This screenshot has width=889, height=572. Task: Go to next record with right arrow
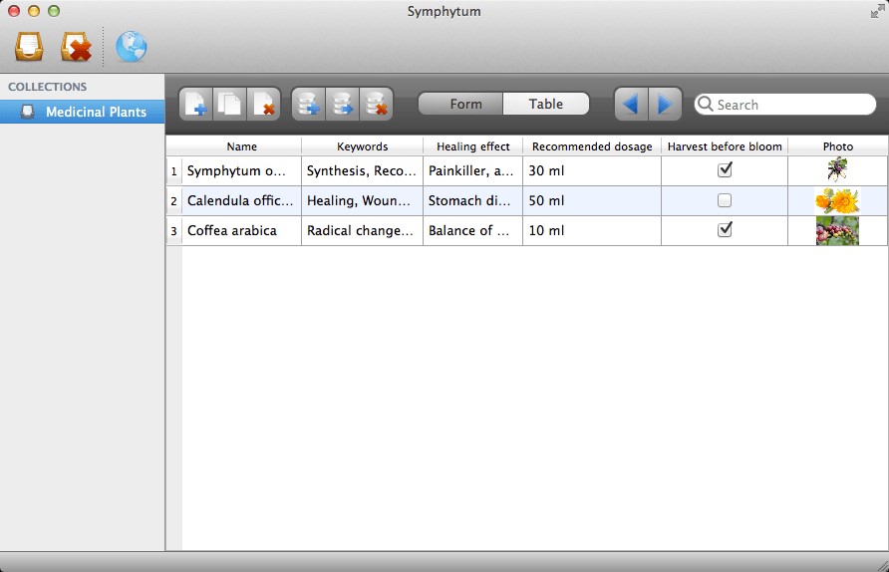point(665,104)
